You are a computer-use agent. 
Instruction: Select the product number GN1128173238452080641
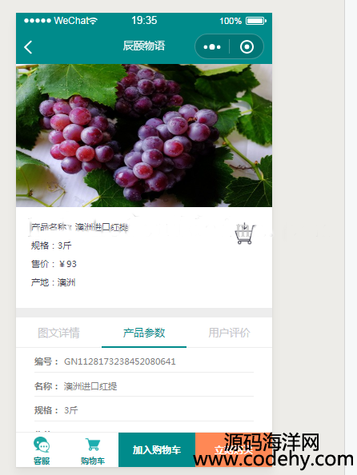coord(120,361)
